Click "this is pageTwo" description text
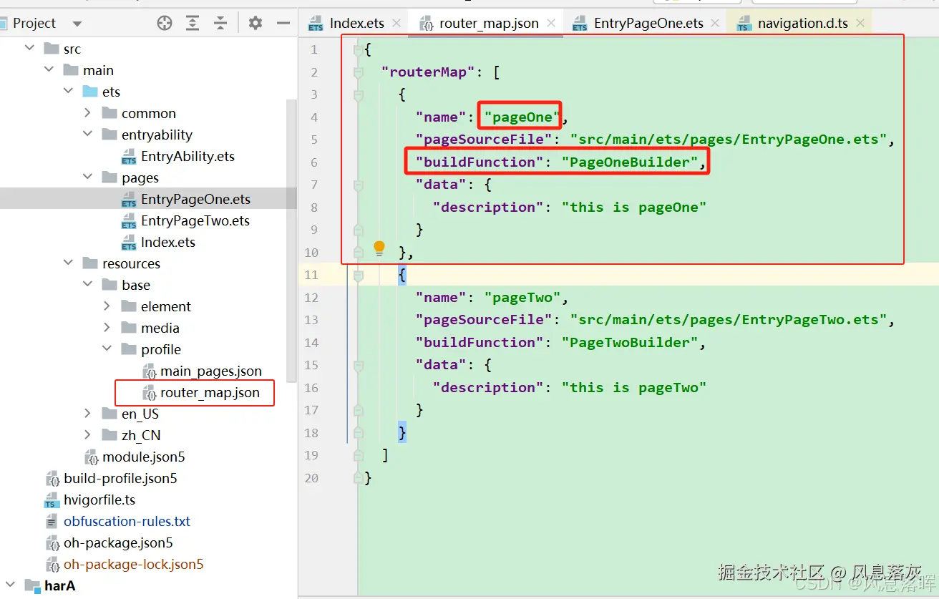The image size is (939, 599). (x=634, y=387)
